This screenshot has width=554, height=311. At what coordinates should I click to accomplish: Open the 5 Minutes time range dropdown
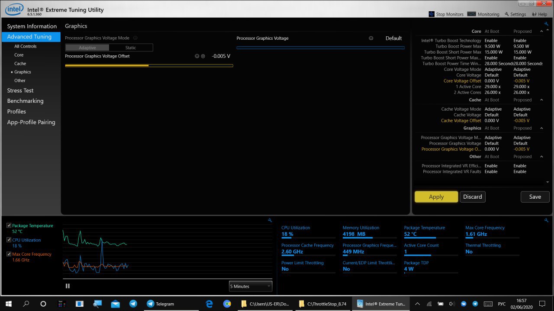click(251, 286)
